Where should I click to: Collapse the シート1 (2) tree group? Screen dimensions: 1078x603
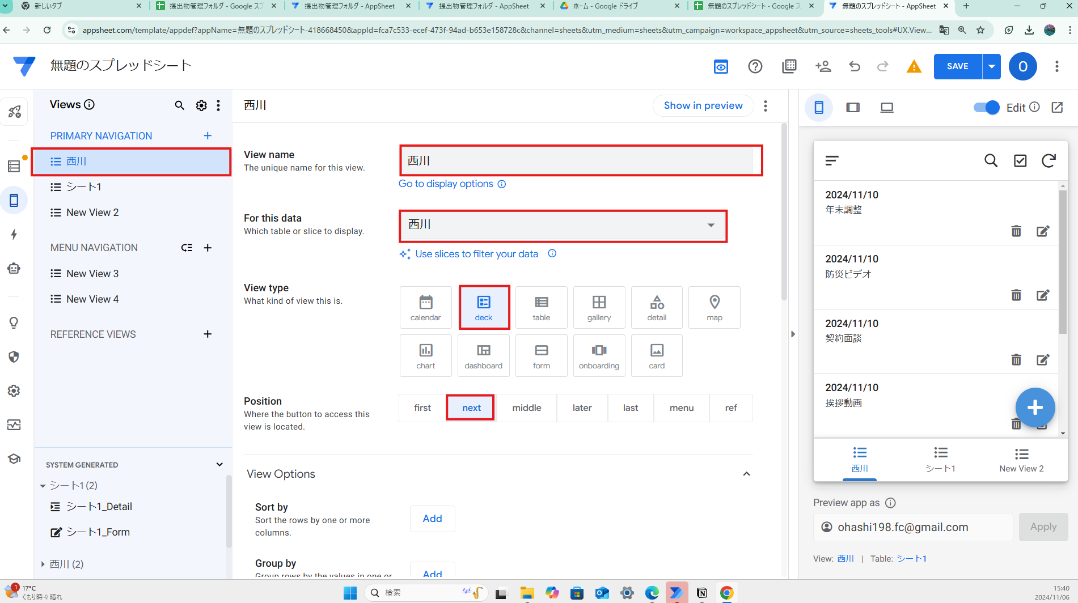pos(43,486)
